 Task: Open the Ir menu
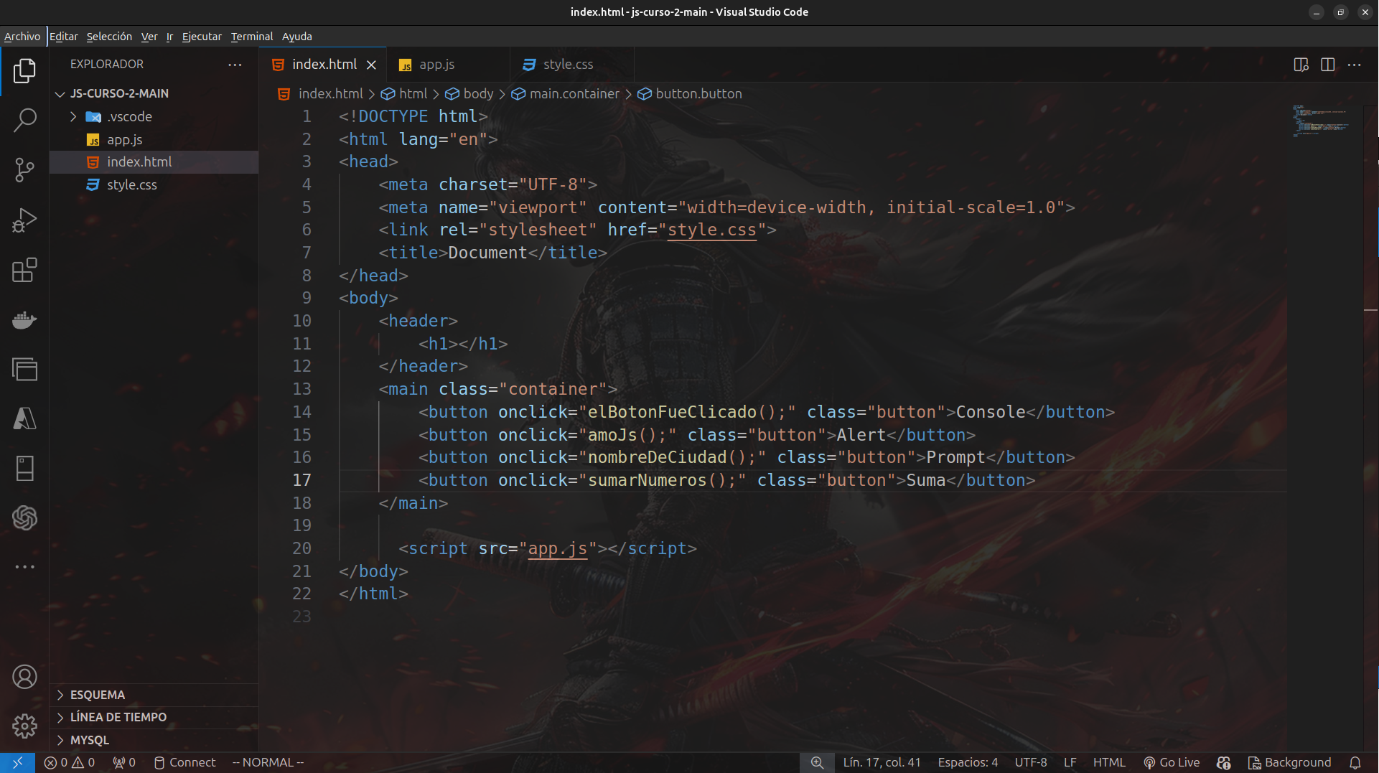(169, 37)
